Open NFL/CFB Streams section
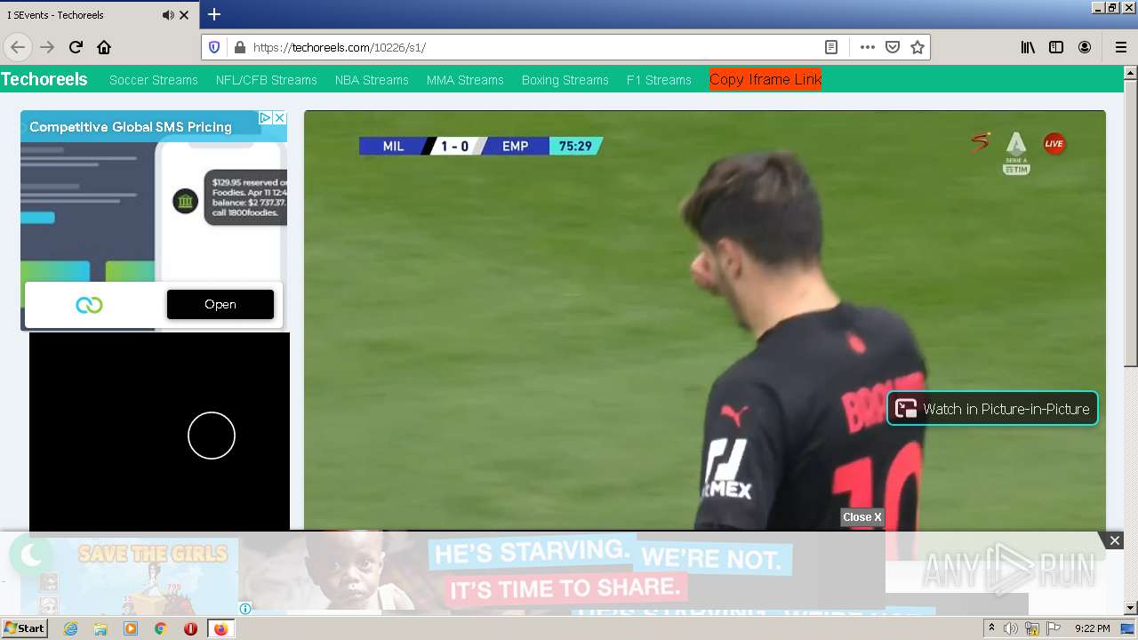Image resolution: width=1138 pixels, height=640 pixels. 267,80
